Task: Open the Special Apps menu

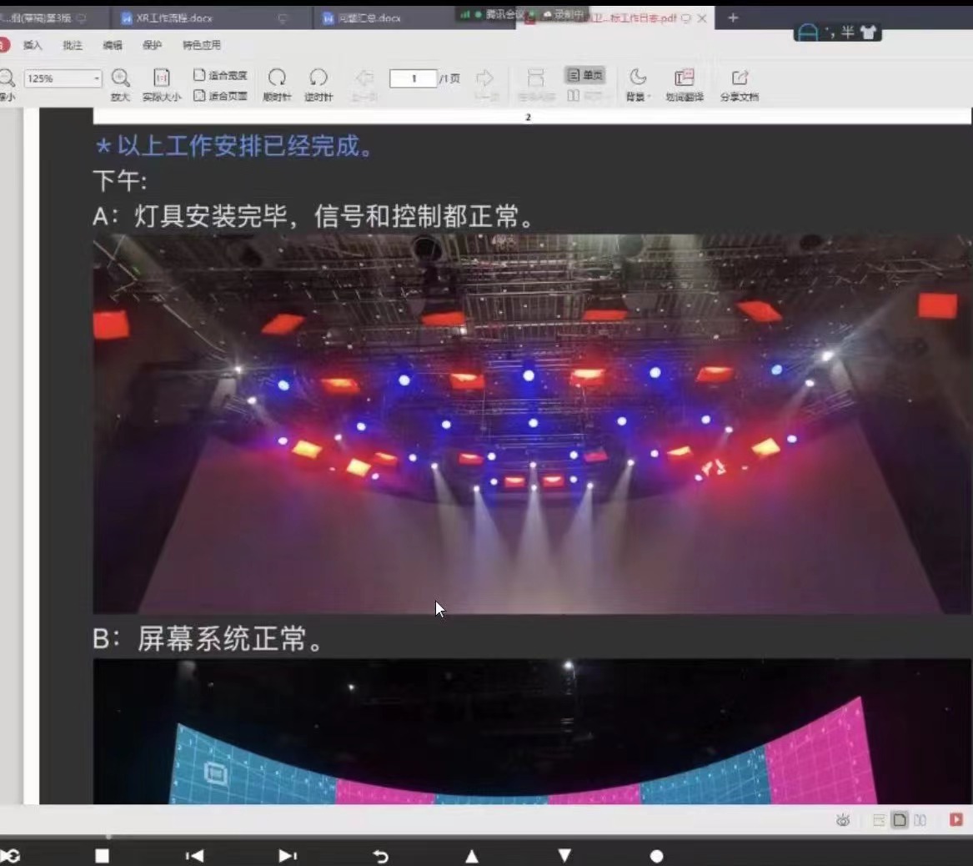Action: tap(202, 45)
